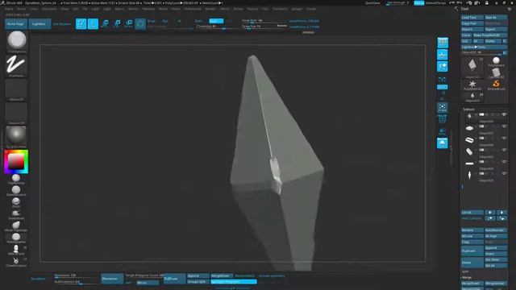Toggle the Floor grid icon
The image size is (516, 290).
443,55
